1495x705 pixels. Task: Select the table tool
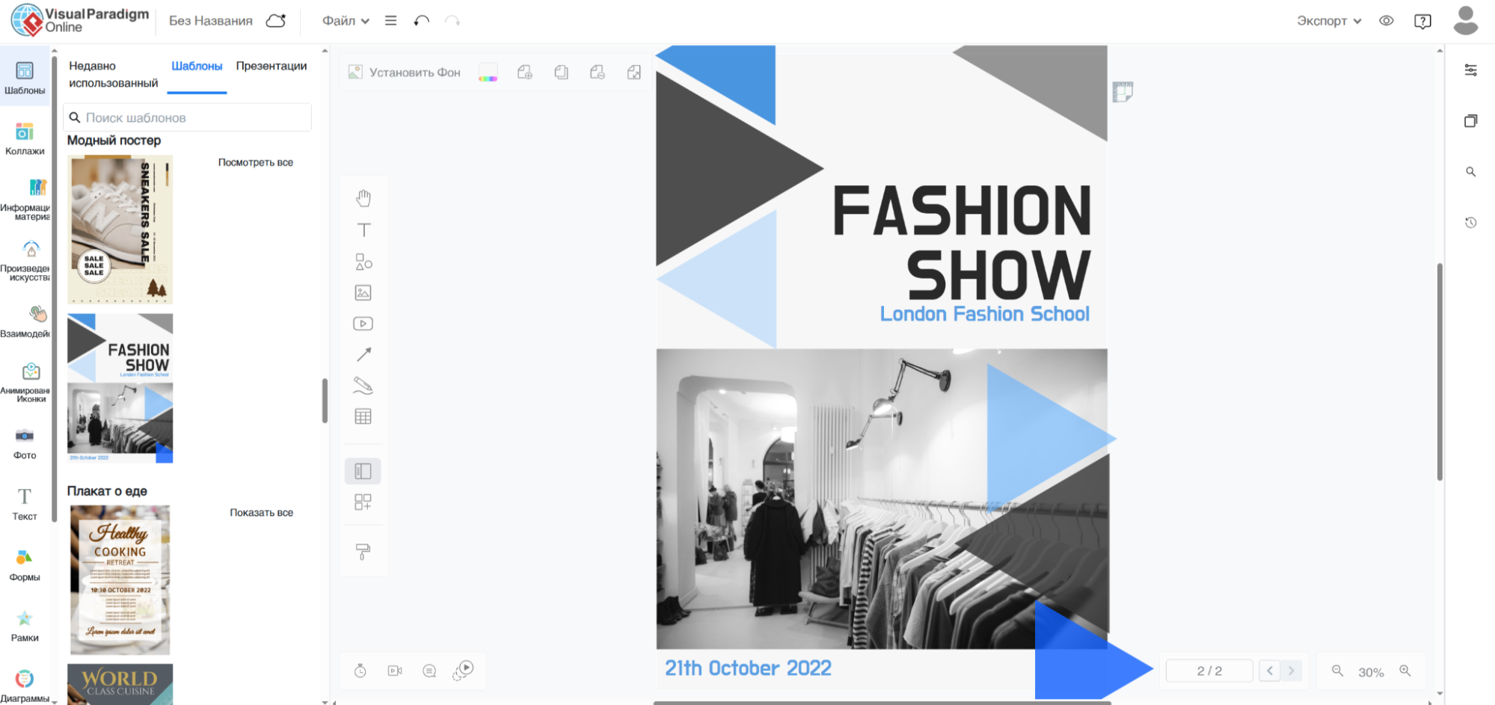click(x=363, y=416)
